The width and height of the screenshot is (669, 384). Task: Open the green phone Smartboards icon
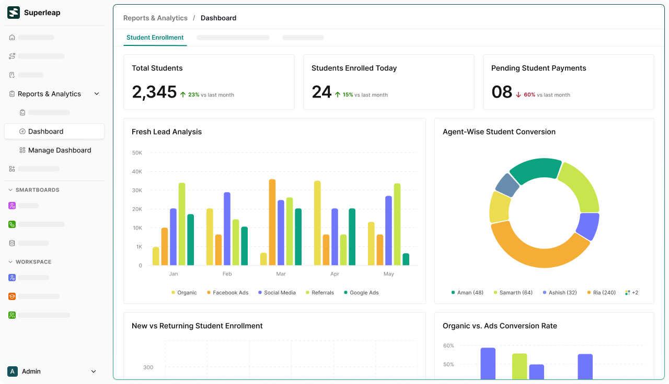pyautogui.click(x=12, y=224)
